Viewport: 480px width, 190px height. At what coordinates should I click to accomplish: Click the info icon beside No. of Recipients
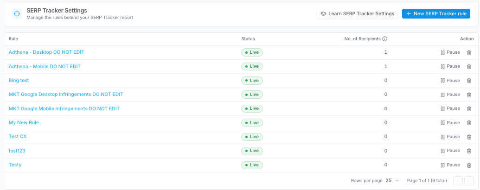[385, 39]
